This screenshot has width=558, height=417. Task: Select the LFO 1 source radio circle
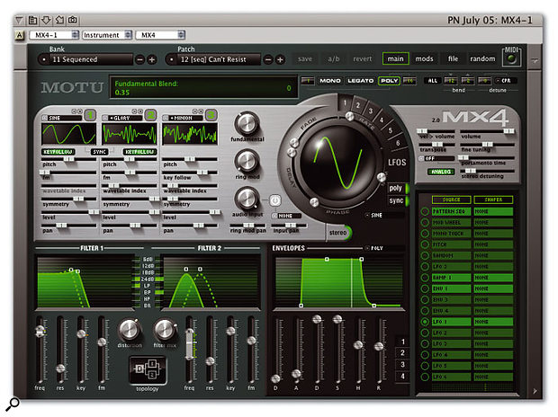tap(424, 322)
